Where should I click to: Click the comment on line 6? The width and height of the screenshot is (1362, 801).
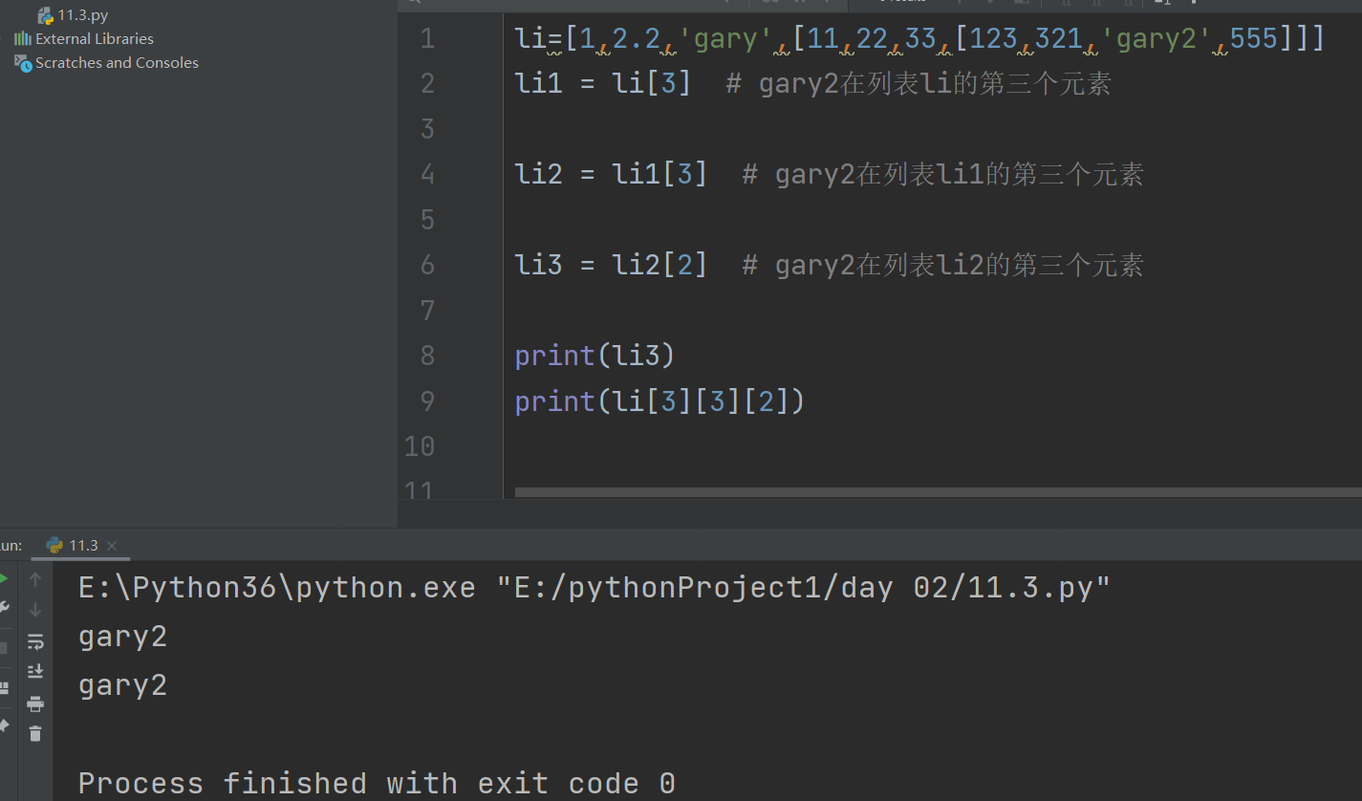coord(942,265)
